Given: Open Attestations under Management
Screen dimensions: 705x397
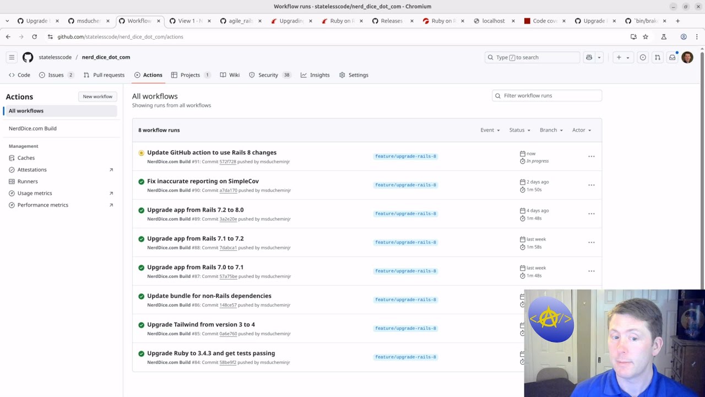Looking at the screenshot, I should [61, 170].
